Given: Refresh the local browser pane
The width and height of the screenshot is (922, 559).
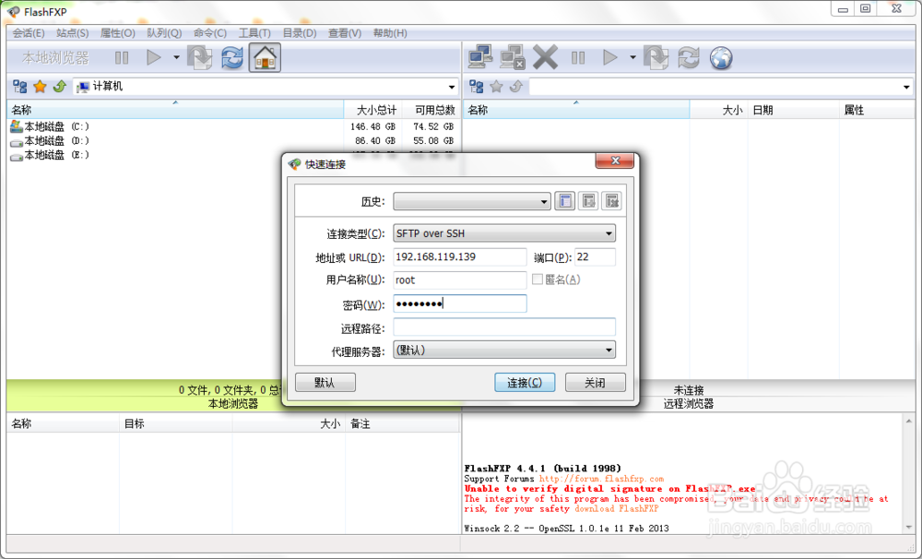Looking at the screenshot, I should [232, 58].
